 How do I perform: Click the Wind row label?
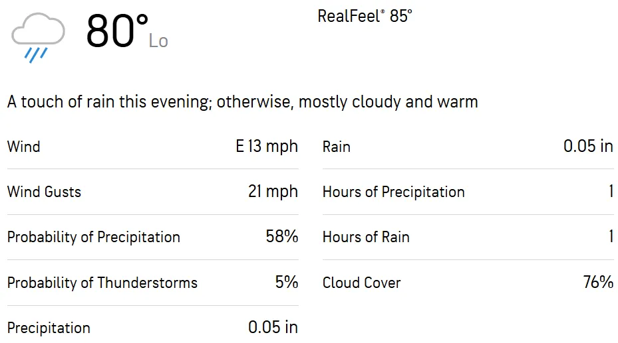[x=24, y=147]
